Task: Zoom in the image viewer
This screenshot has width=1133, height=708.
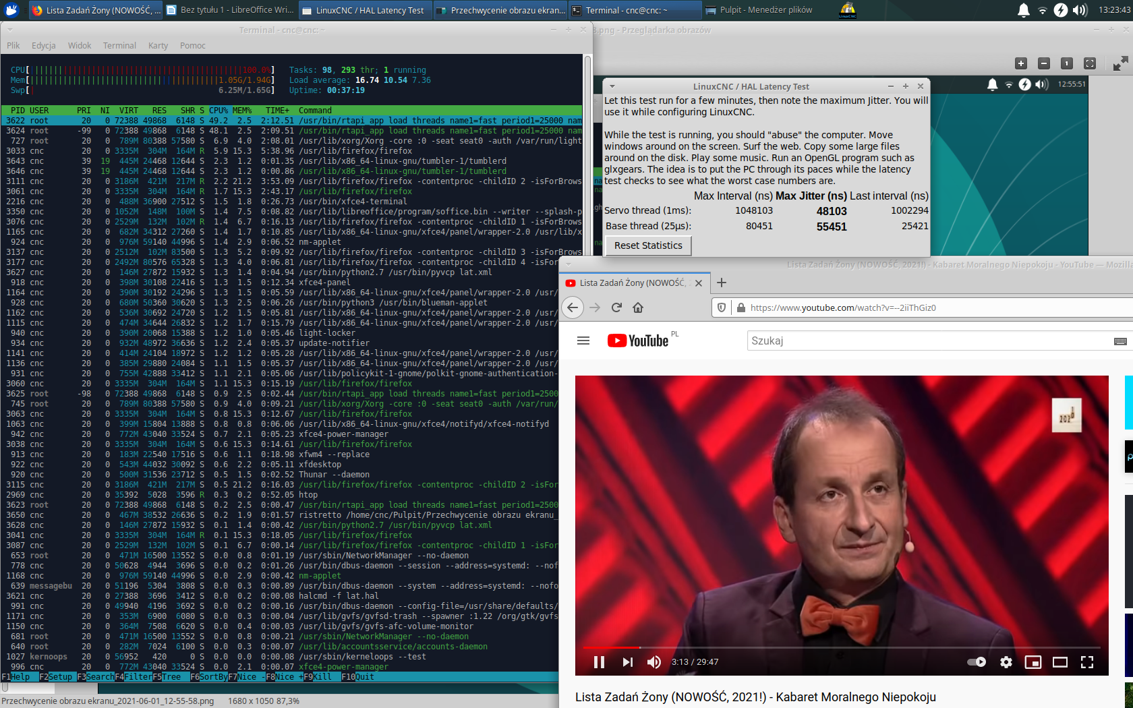Action: coord(1021,63)
